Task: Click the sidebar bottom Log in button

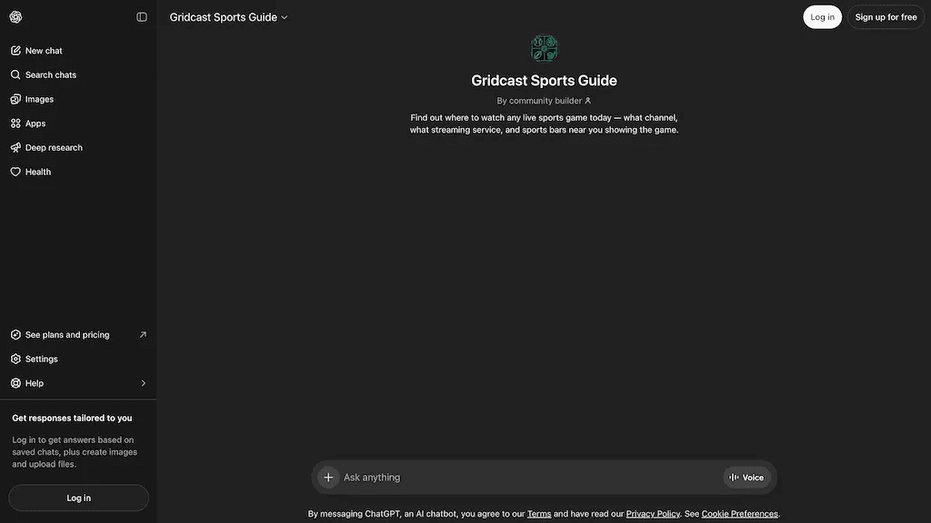Action: coord(78,498)
